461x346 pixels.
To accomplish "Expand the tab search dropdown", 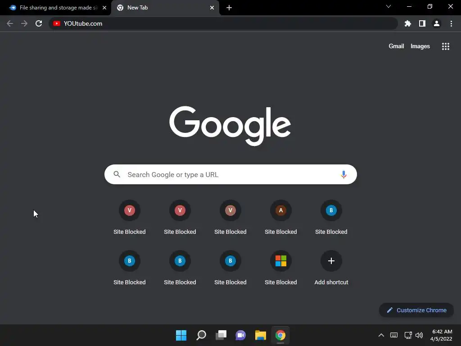I will click(389, 6).
